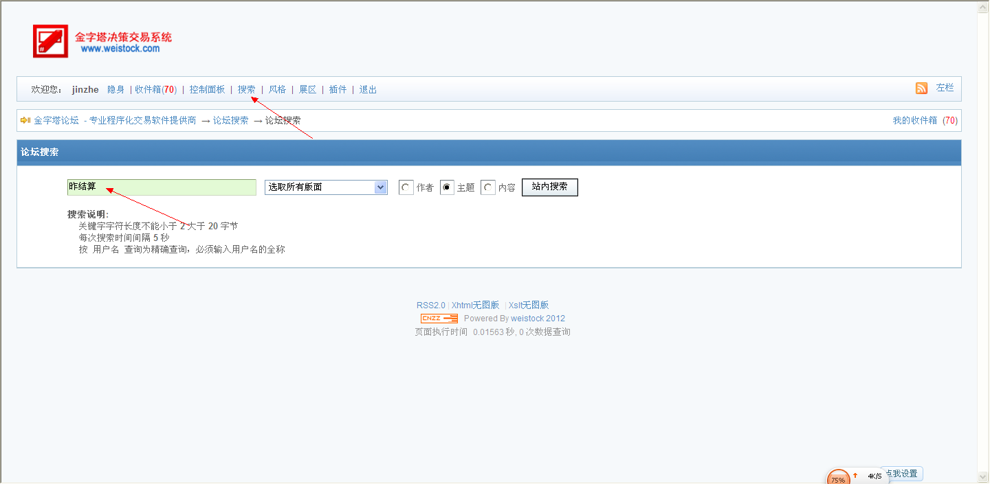The width and height of the screenshot is (990, 484).
Task: Click the search keyword input field
Action: 162,187
